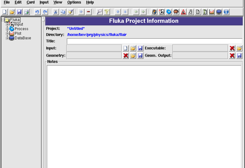245x168 pixels.
Task: Open Input editor via playing cards toolbar icon
Action: click(162, 12)
